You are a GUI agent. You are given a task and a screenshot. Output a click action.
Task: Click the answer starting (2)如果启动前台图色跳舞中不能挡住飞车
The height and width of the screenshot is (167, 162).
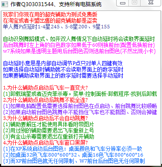pyautogui.click(x=80, y=112)
